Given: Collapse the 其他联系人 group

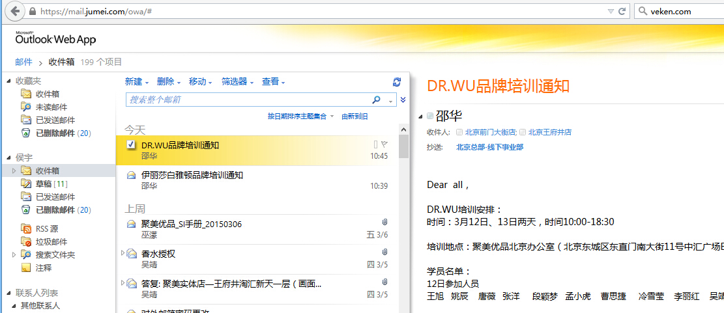Looking at the screenshot, I should (x=14, y=306).
